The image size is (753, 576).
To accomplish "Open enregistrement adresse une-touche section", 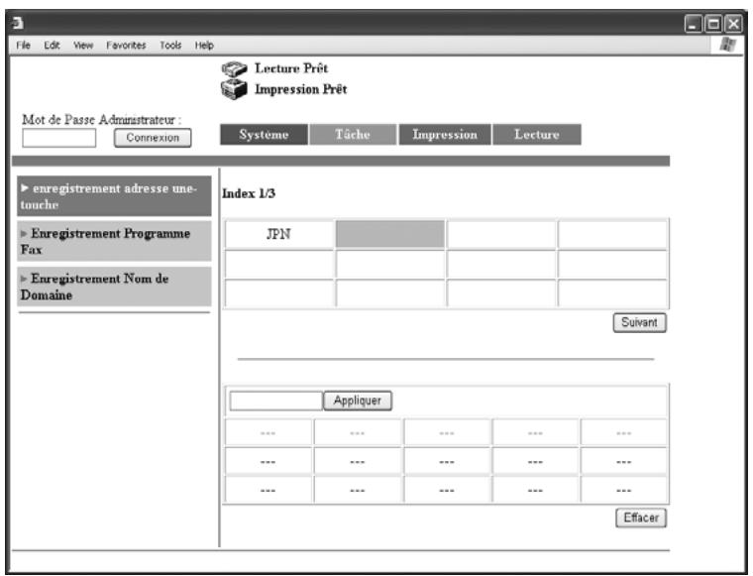I will (x=114, y=196).
